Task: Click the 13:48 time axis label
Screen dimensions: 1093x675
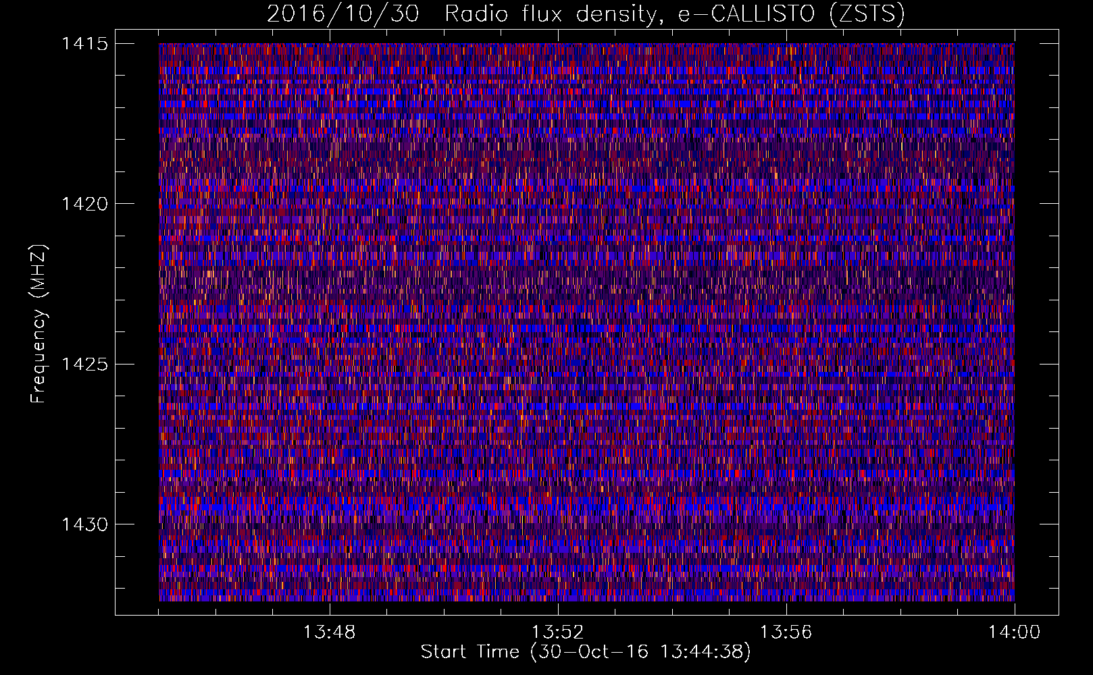Action: [x=330, y=632]
